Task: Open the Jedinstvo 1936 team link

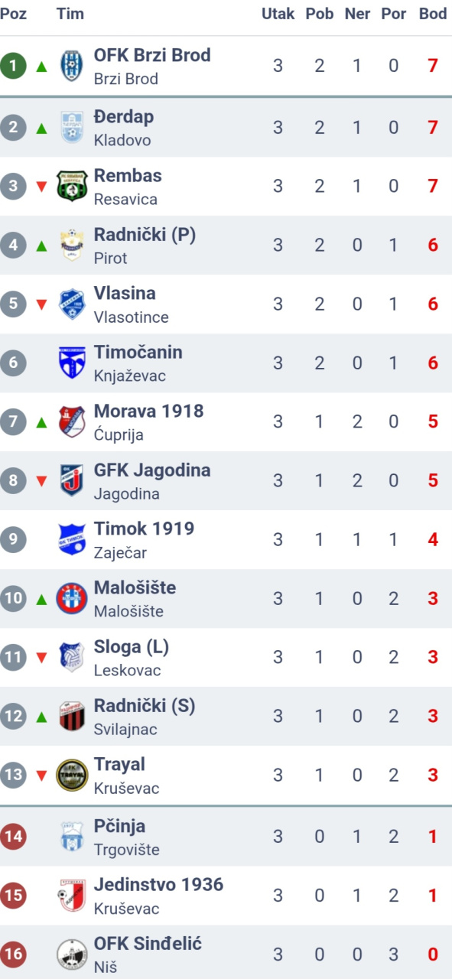Action: tap(158, 885)
